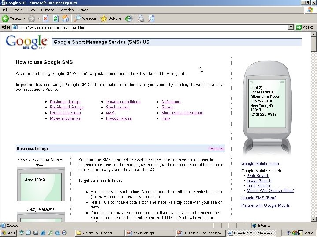Go to the Home page icon
The width and height of the screenshot is (317, 237).
pyautogui.click(x=65, y=18)
